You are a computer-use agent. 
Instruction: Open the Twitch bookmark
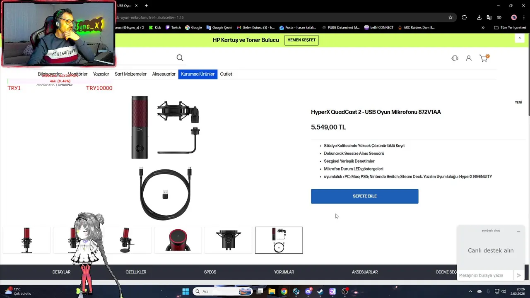[173, 28]
